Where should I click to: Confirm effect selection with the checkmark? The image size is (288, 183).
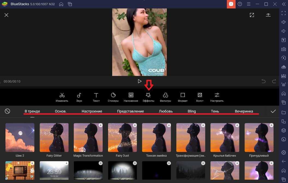[273, 111]
